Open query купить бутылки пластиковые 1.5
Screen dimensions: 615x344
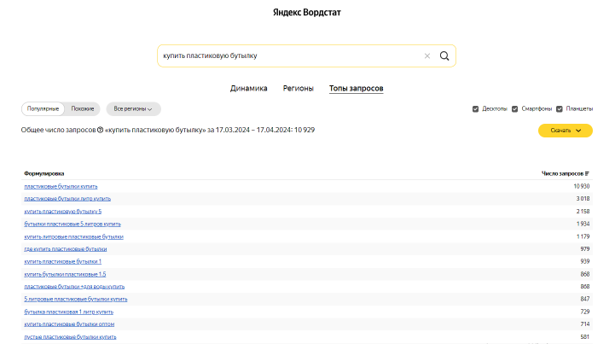[65, 274]
